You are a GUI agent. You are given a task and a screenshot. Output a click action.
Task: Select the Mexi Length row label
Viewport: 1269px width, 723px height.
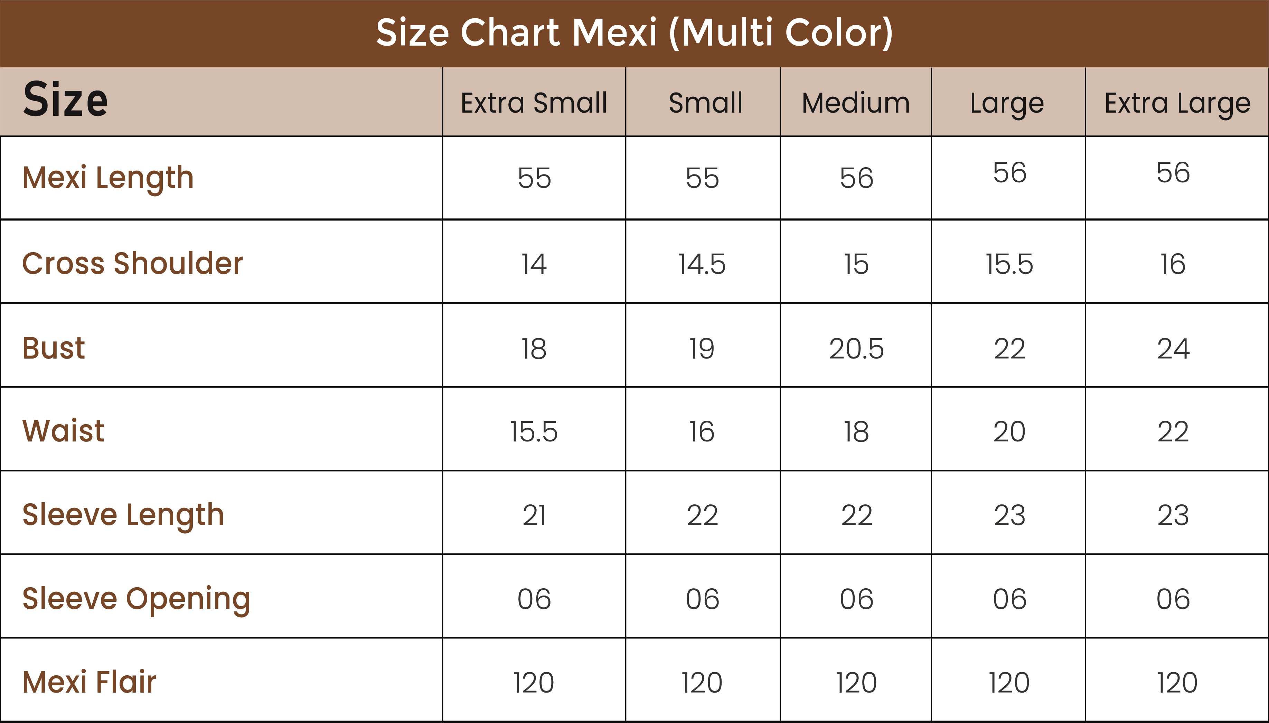[x=108, y=178]
